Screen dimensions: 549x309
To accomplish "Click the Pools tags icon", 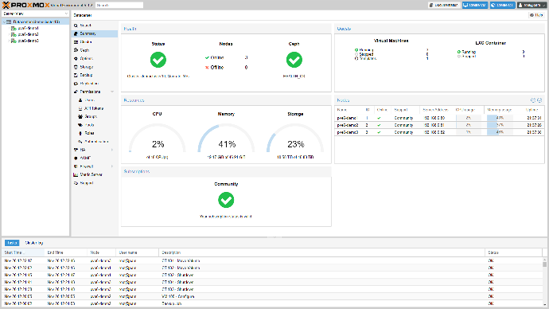I will coord(80,125).
